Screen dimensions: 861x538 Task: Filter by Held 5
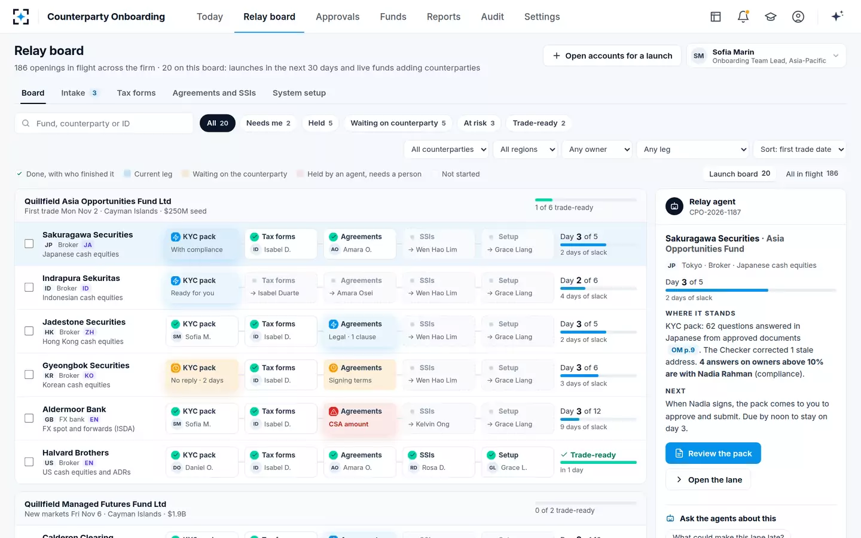320,123
